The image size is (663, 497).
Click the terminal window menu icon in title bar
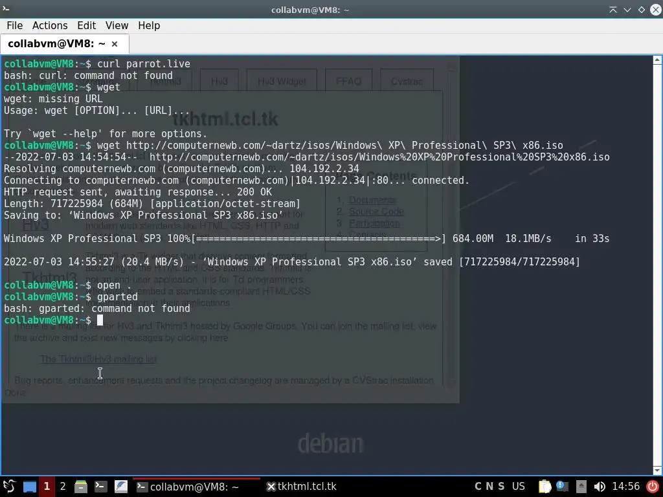coord(6,8)
